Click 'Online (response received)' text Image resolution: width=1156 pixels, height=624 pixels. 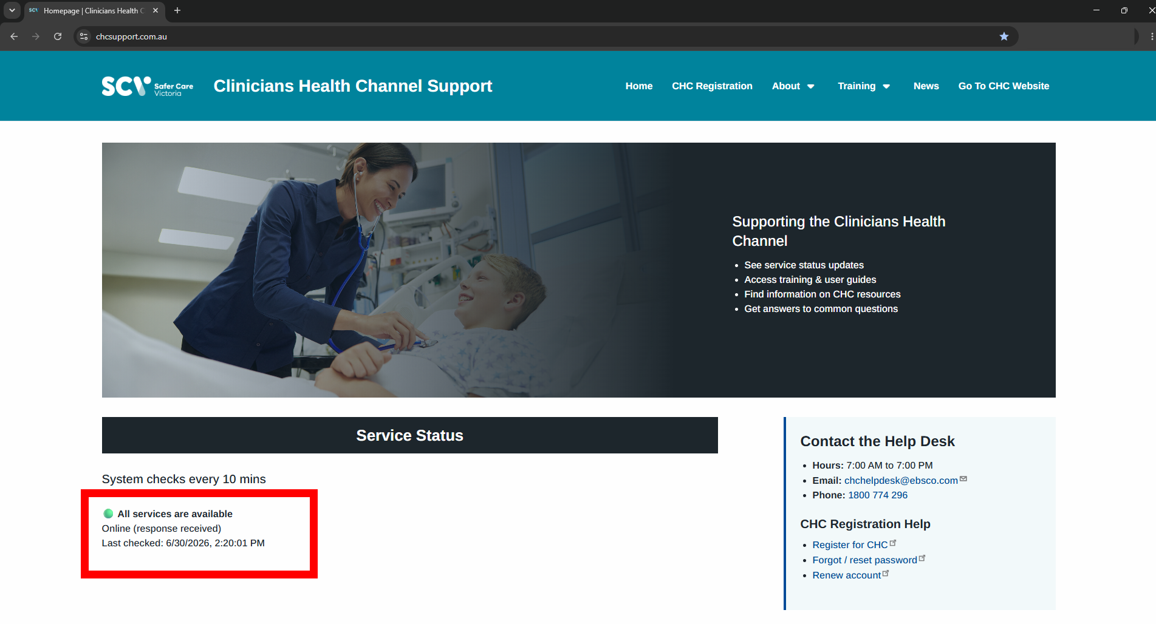(162, 529)
